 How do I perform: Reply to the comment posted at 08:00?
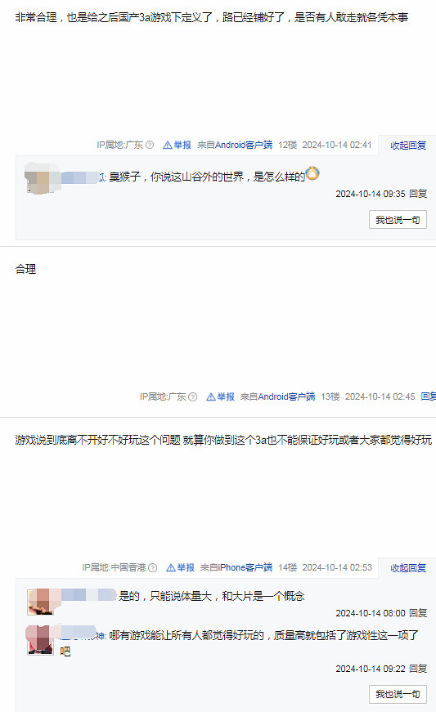[418, 613]
